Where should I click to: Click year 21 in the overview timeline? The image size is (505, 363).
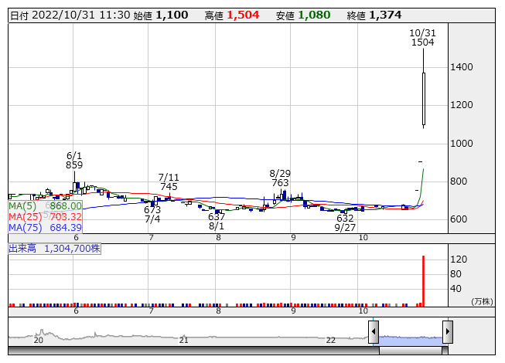(x=183, y=340)
